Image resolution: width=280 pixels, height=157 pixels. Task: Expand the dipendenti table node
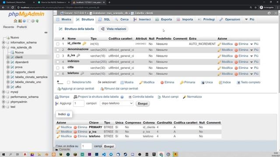coord(8,62)
